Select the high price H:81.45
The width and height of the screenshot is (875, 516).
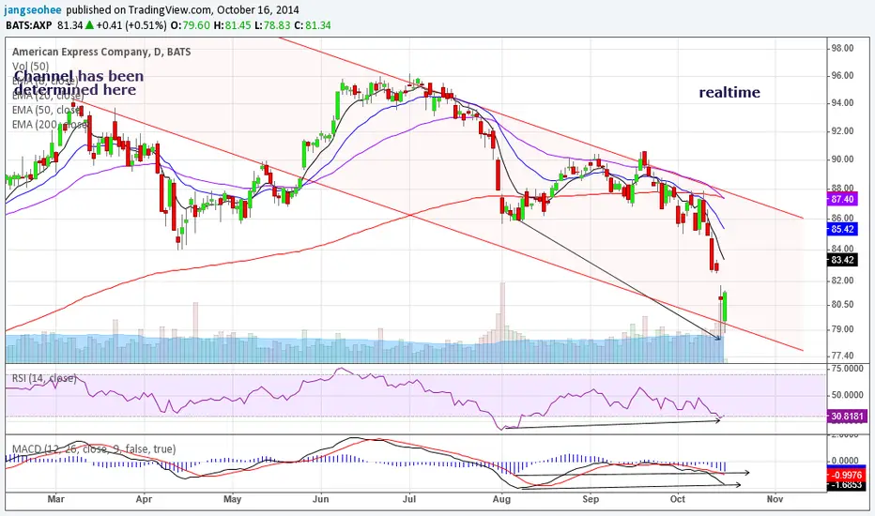tap(233, 25)
